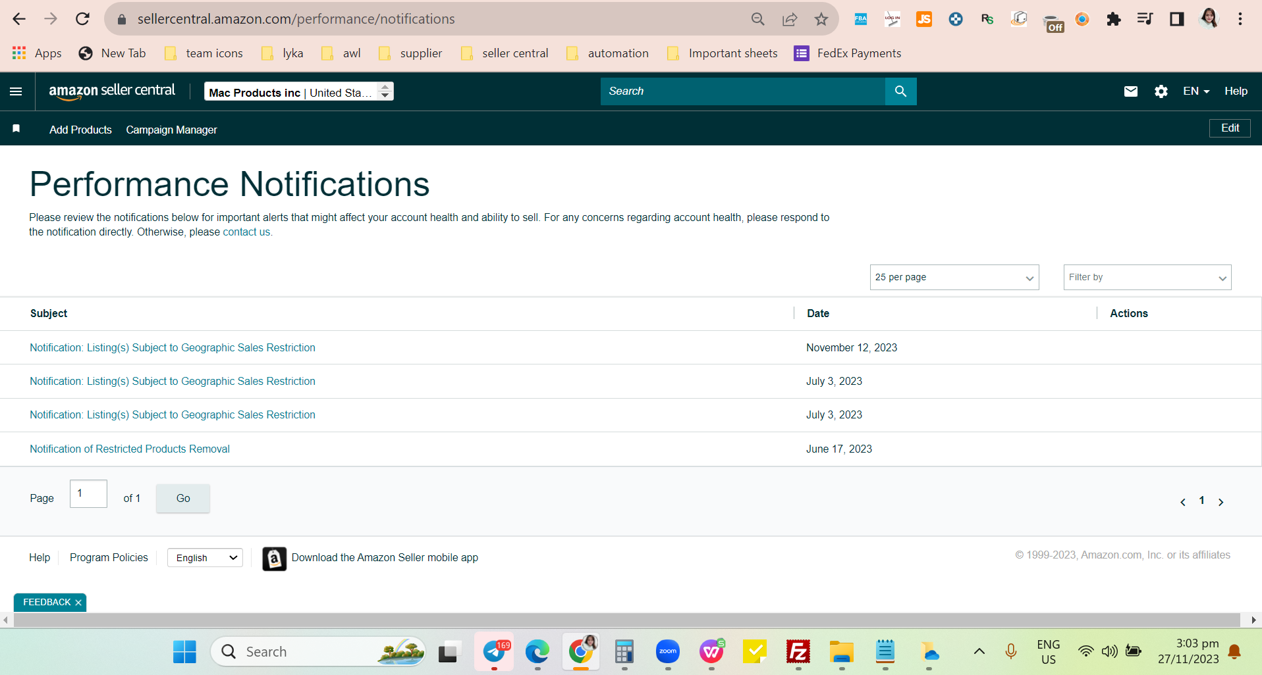Image resolution: width=1262 pixels, height=675 pixels.
Task: Open Zoom from the taskbar
Action: coord(668,652)
